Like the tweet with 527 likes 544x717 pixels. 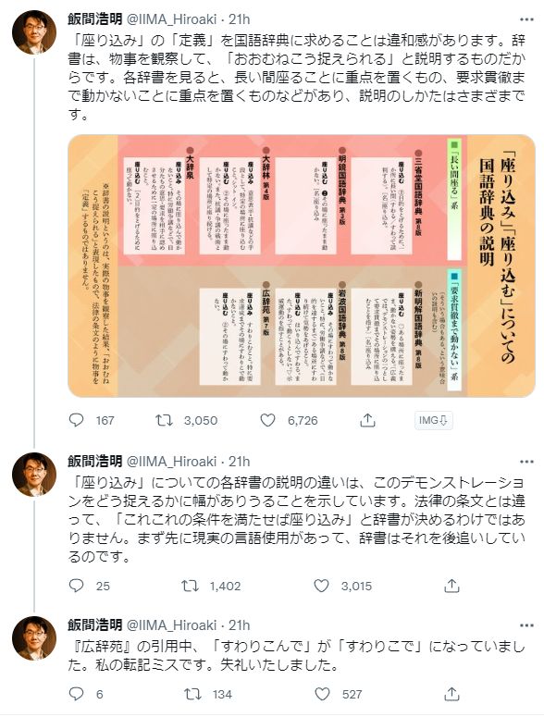click(x=322, y=694)
